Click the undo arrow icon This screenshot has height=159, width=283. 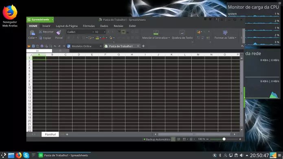pos(55,46)
